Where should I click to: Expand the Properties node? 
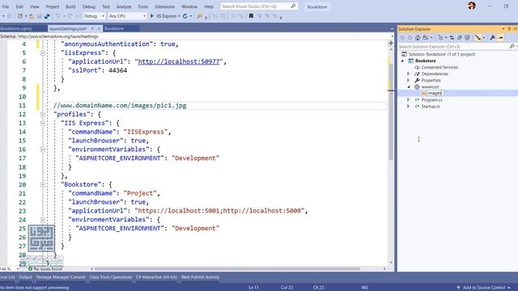408,81
